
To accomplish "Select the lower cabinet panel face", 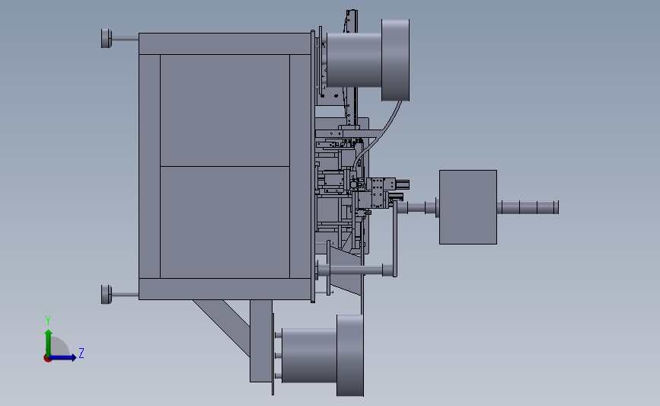I will click(225, 222).
